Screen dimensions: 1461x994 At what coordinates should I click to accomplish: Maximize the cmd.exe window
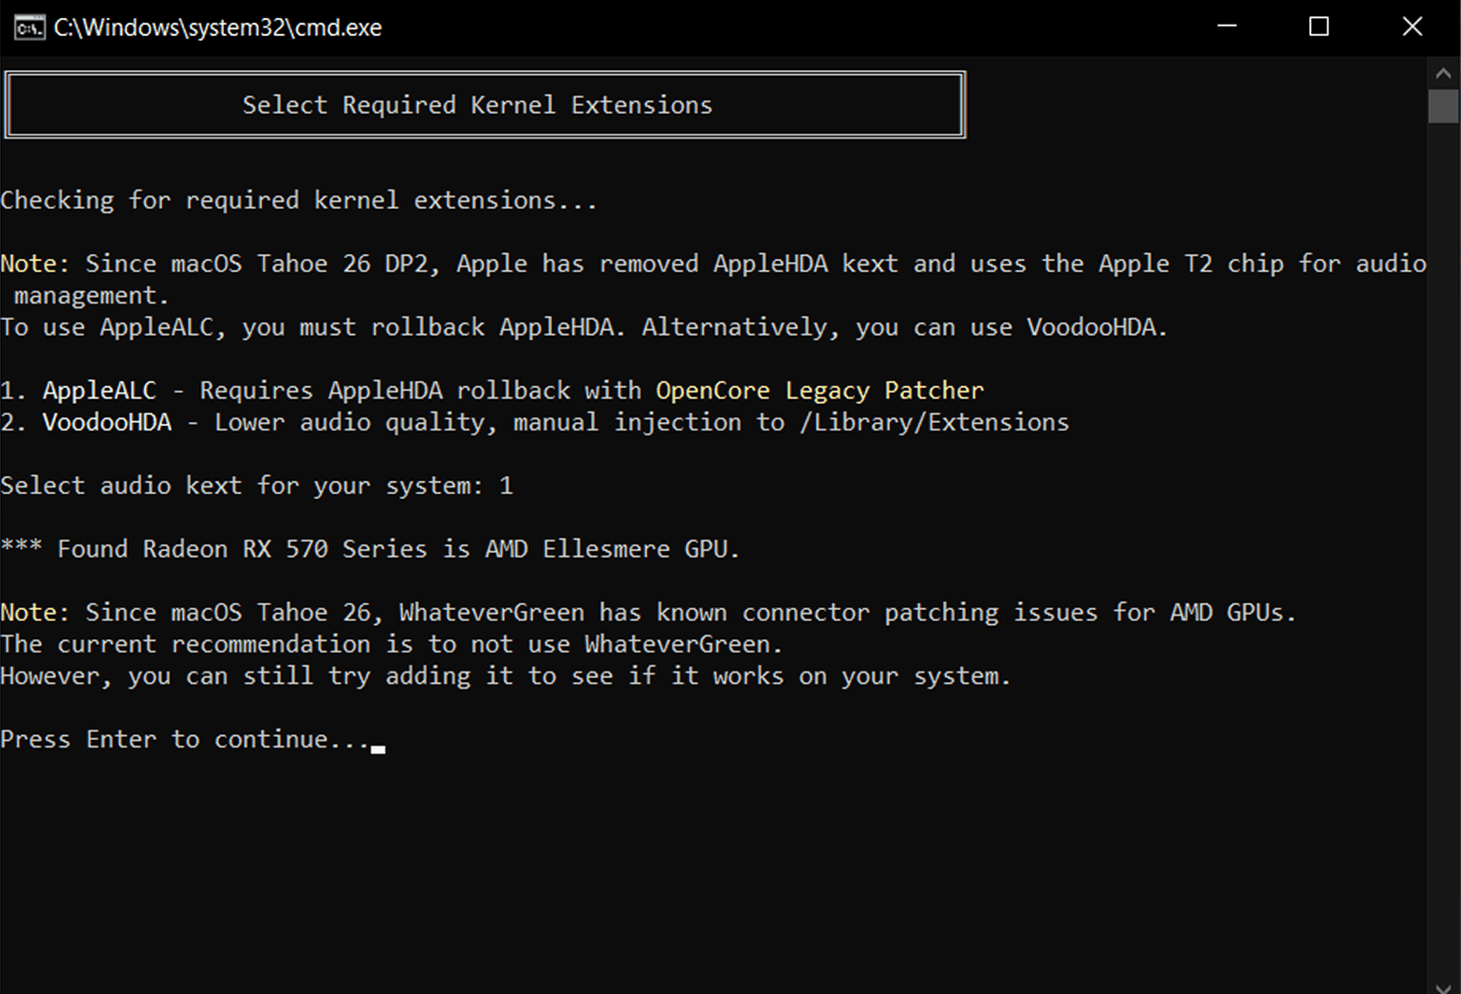coord(1319,27)
